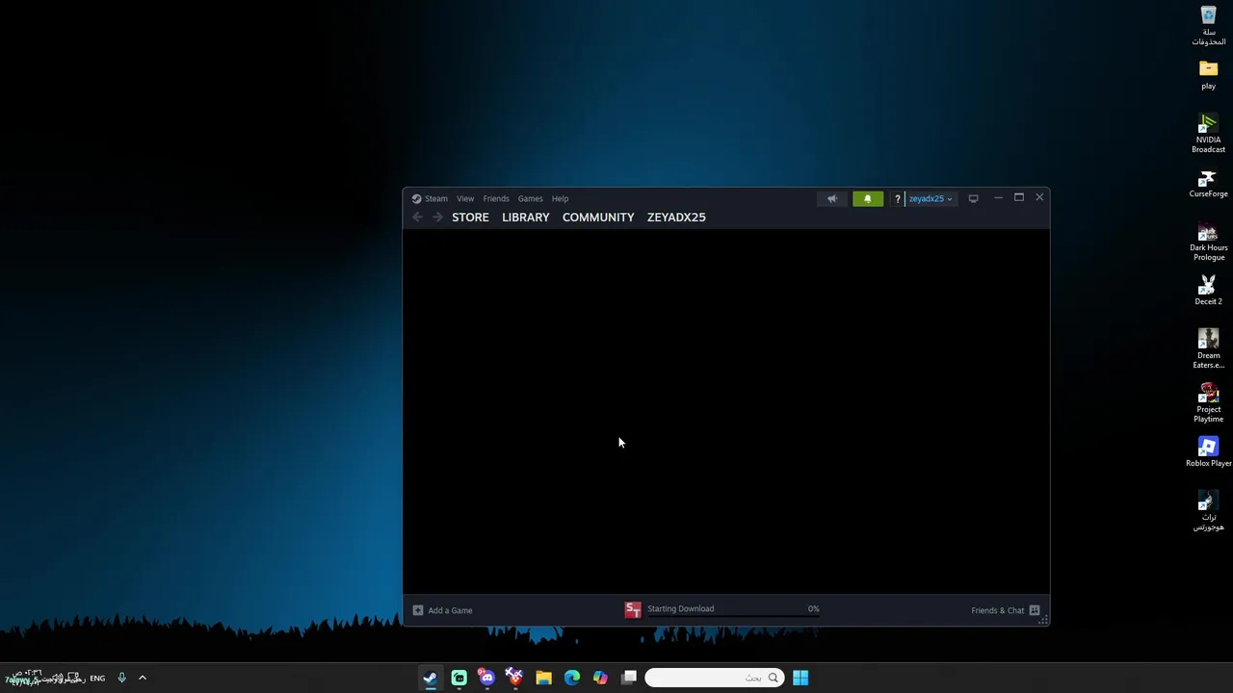Image resolution: width=1233 pixels, height=693 pixels.
Task: Select CurseForge desktop shortcut
Action: tap(1208, 183)
